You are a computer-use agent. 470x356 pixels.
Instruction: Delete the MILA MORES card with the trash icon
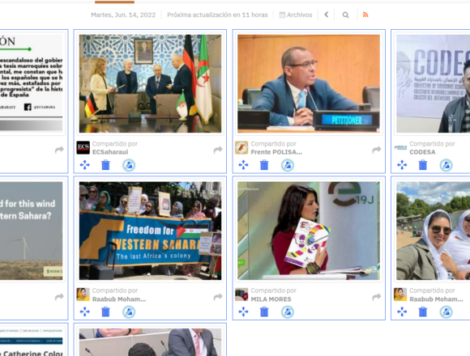[x=264, y=311]
